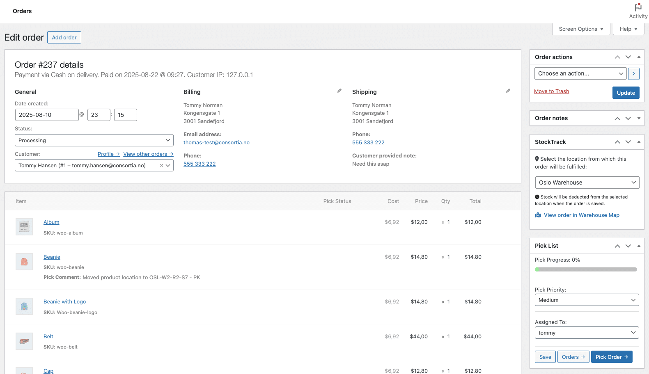The height and width of the screenshot is (374, 649).
Task: Clear the selected customer with the x icon
Action: point(161,166)
